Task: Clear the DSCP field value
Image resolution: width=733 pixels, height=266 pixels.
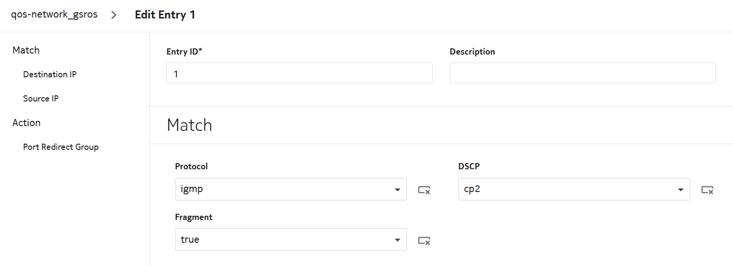Action: pos(707,190)
